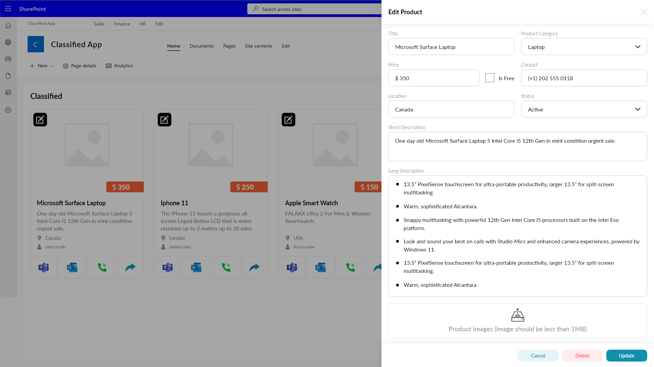Click the SharePoint waffle/apps grid icon
The width and height of the screenshot is (654, 367).
[x=8, y=8]
